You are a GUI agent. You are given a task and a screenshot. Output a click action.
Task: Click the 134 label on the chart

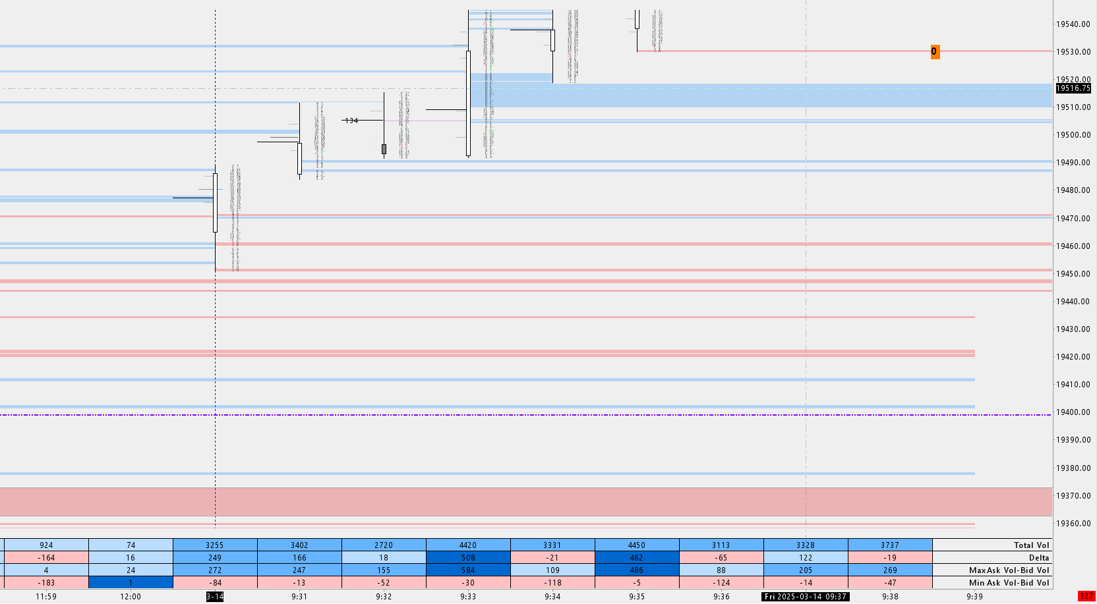click(x=351, y=121)
